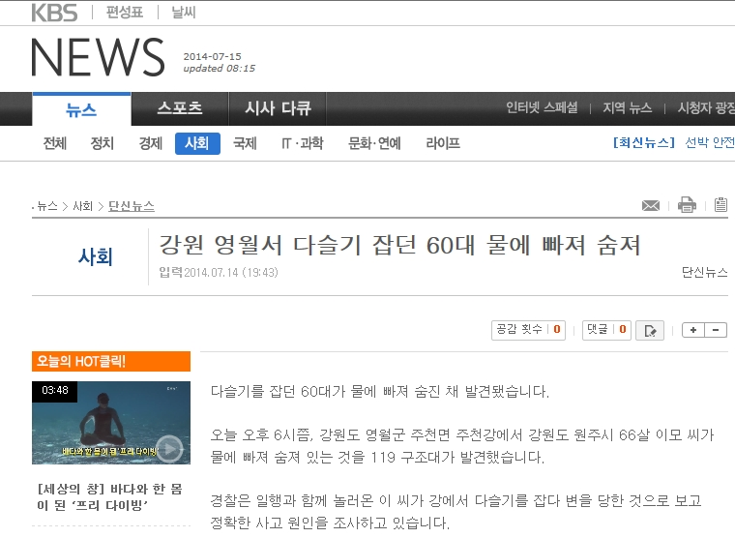Viewport: 735px width, 538px height.
Task: Click the 단신뉴스 breadcrumb link
Action: coord(132,206)
